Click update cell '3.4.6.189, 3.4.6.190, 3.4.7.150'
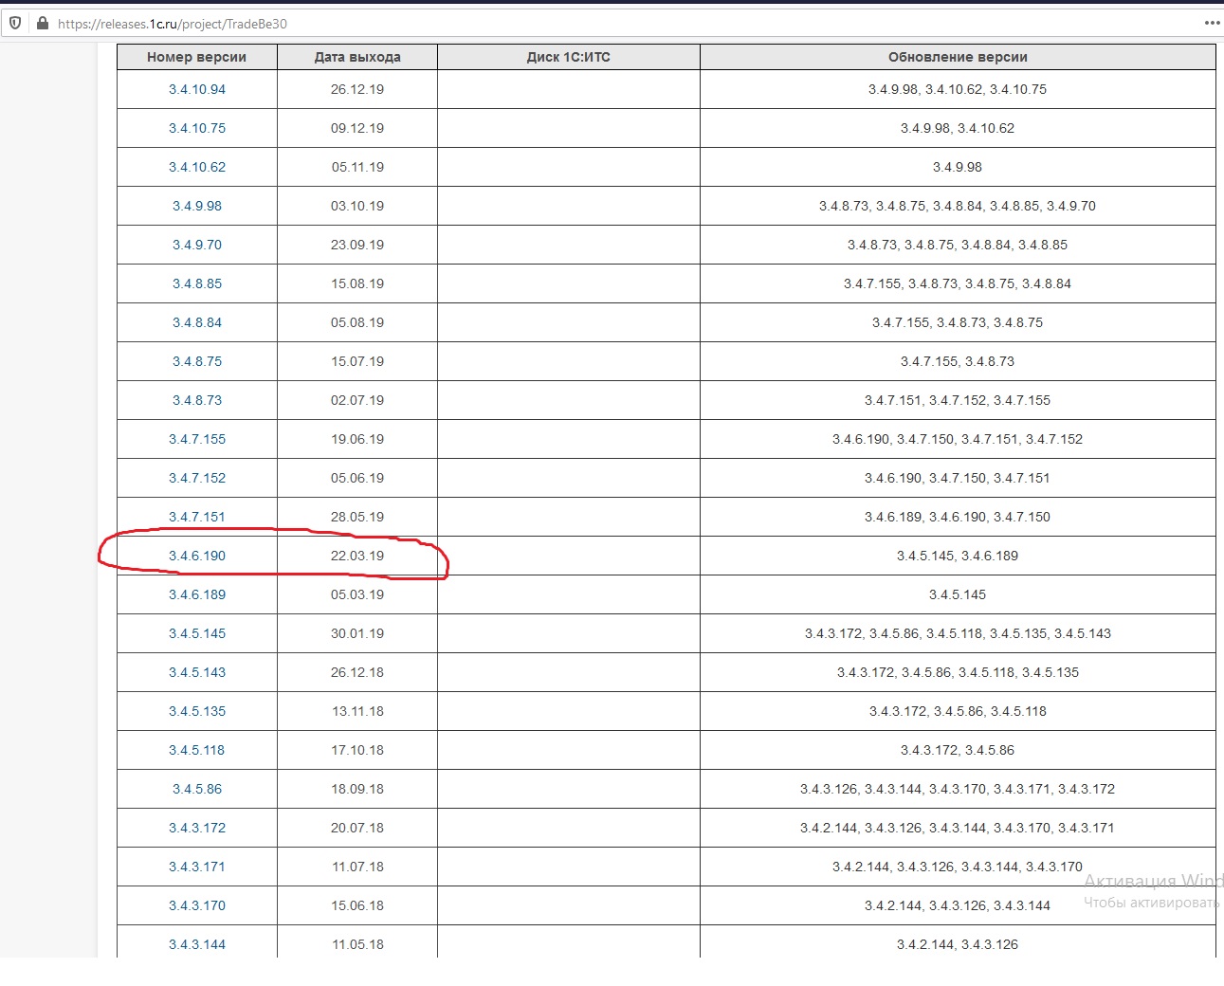 tap(958, 517)
